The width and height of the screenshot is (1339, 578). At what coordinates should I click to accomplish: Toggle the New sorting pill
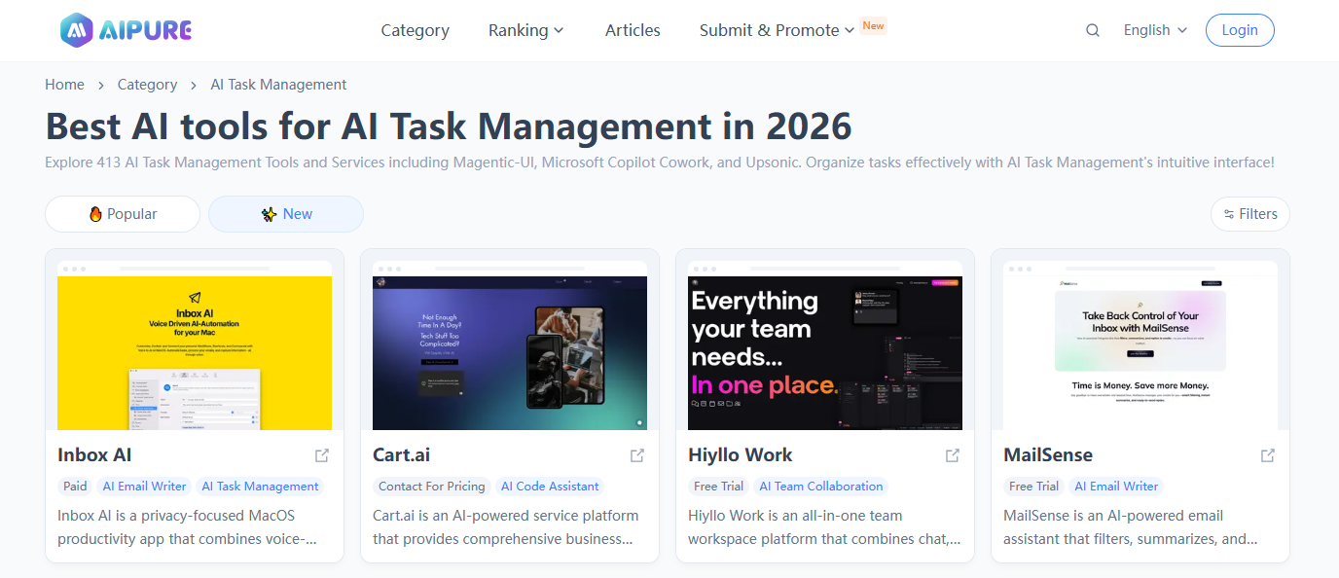click(285, 213)
